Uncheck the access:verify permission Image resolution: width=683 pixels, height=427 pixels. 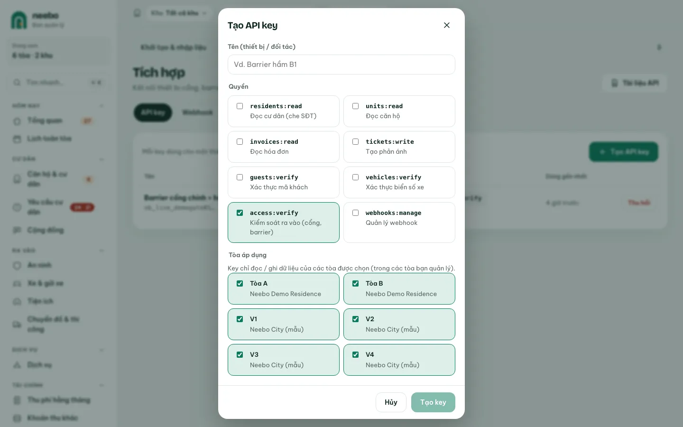tap(240, 213)
